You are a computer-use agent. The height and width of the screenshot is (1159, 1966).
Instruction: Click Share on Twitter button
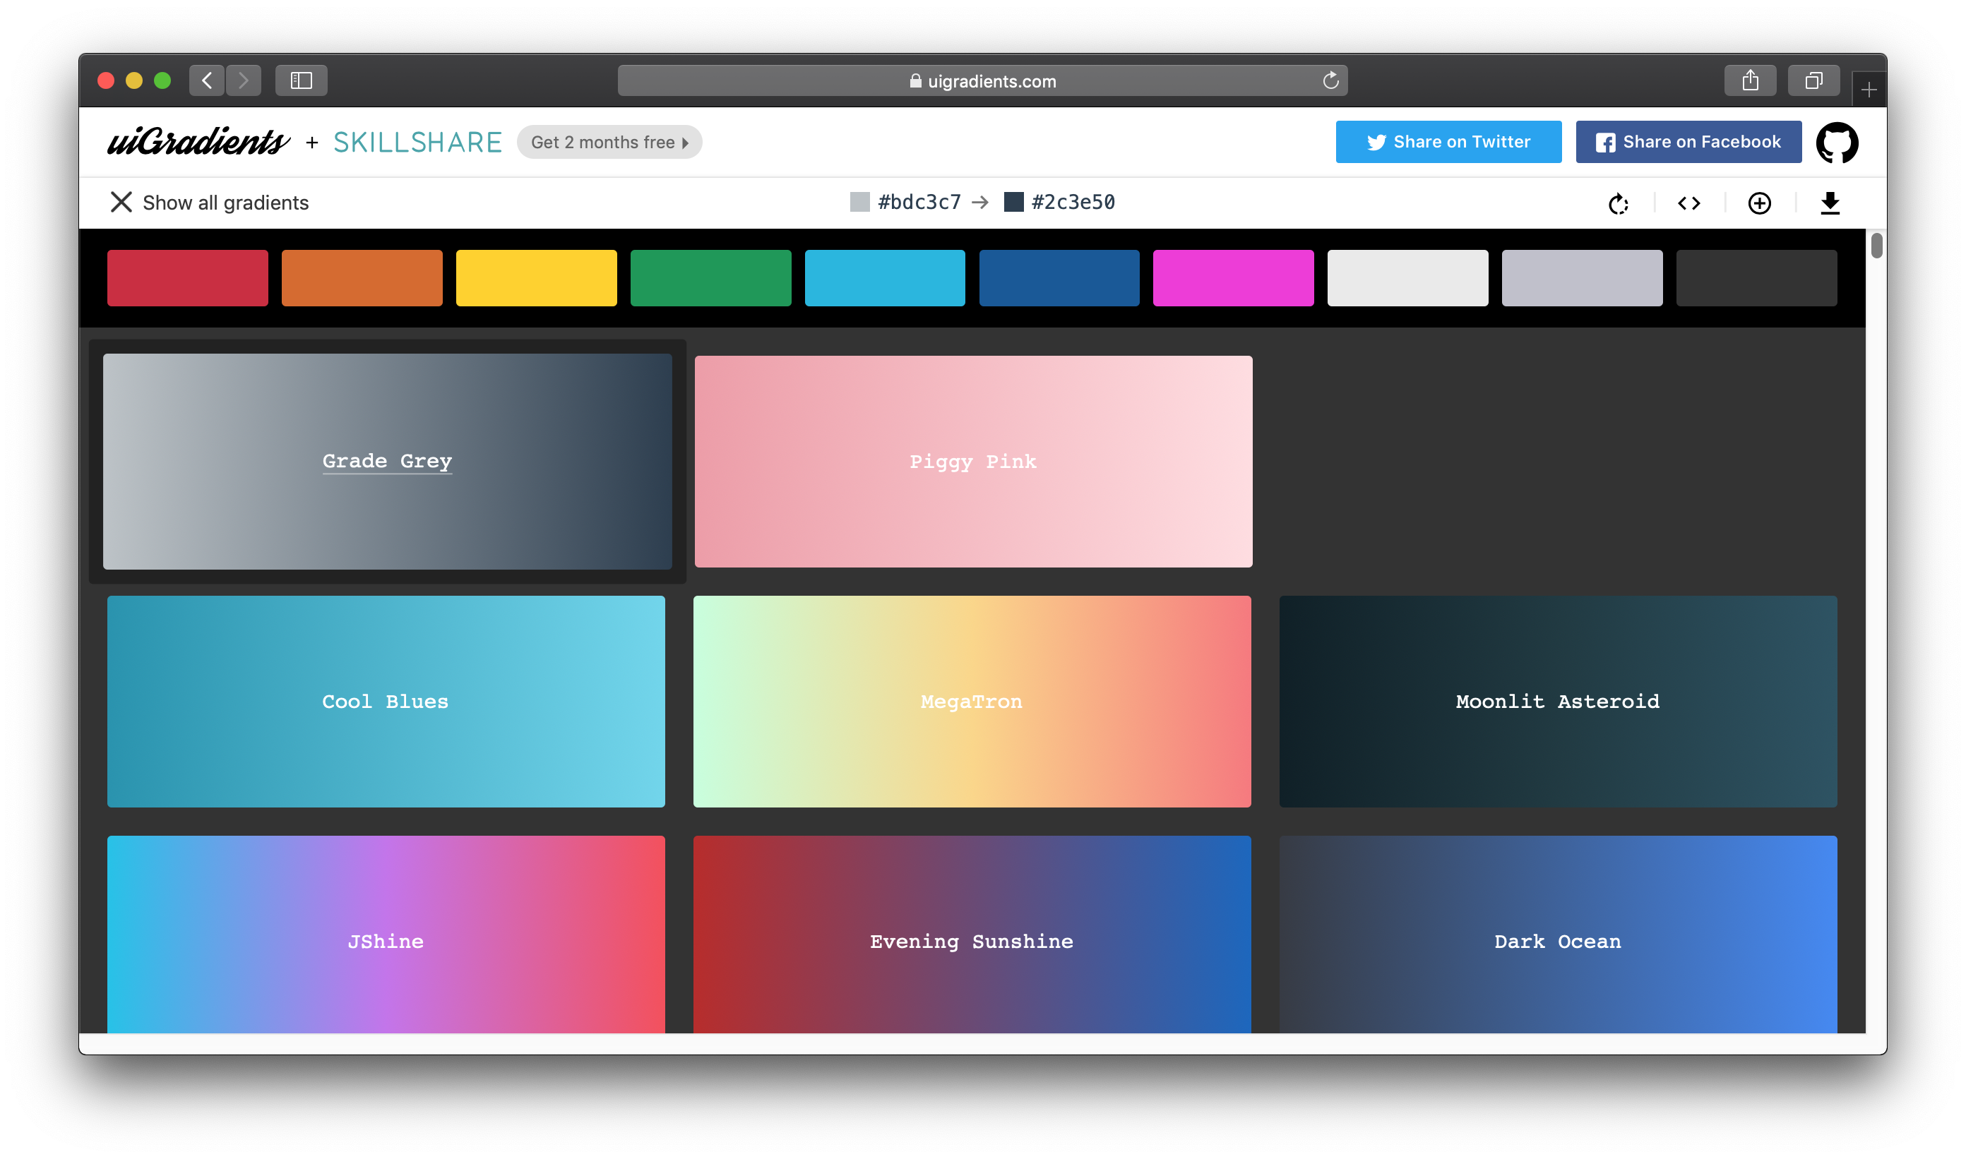[x=1448, y=142]
